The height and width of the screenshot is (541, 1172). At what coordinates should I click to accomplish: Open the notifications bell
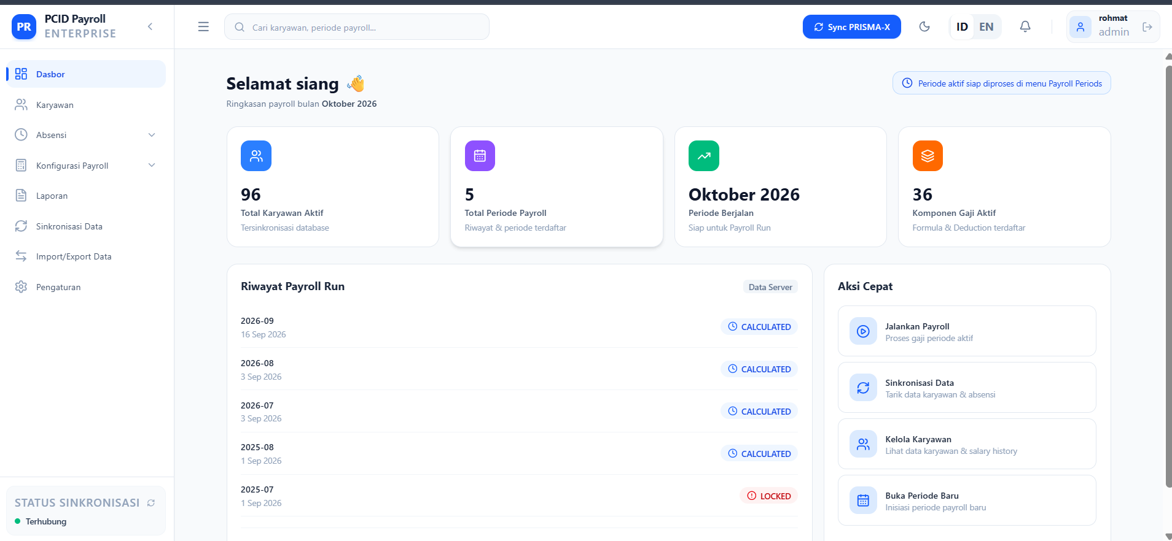(x=1025, y=26)
